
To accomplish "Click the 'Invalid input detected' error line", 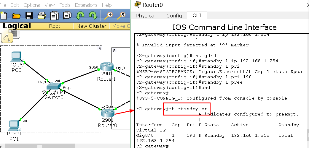I will pyautogui.click(x=194, y=45).
